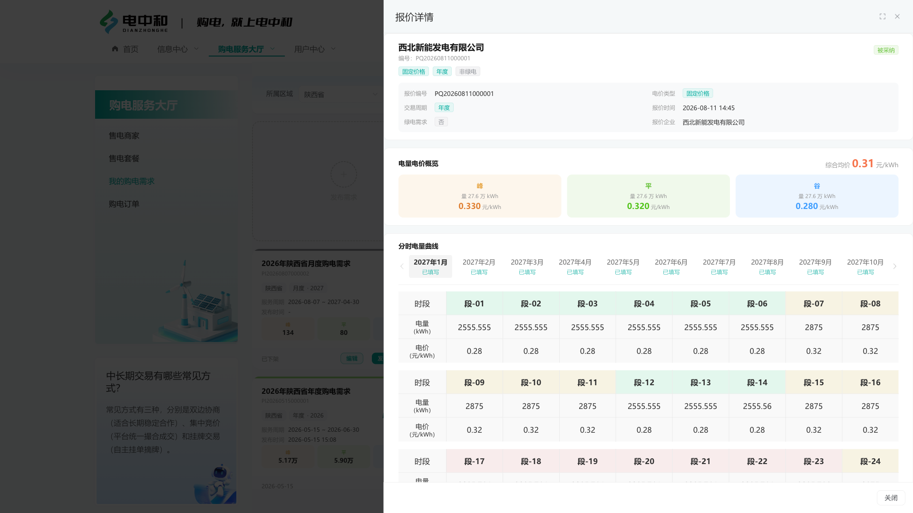Open the 2027年9月 tab
Viewport: 913px width, 513px height.
pyautogui.click(x=815, y=266)
